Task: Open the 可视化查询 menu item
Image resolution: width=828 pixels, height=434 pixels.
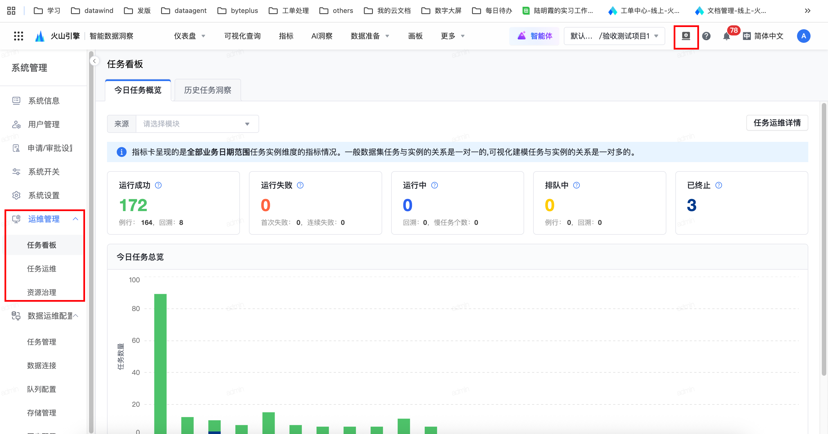Action: pos(242,36)
